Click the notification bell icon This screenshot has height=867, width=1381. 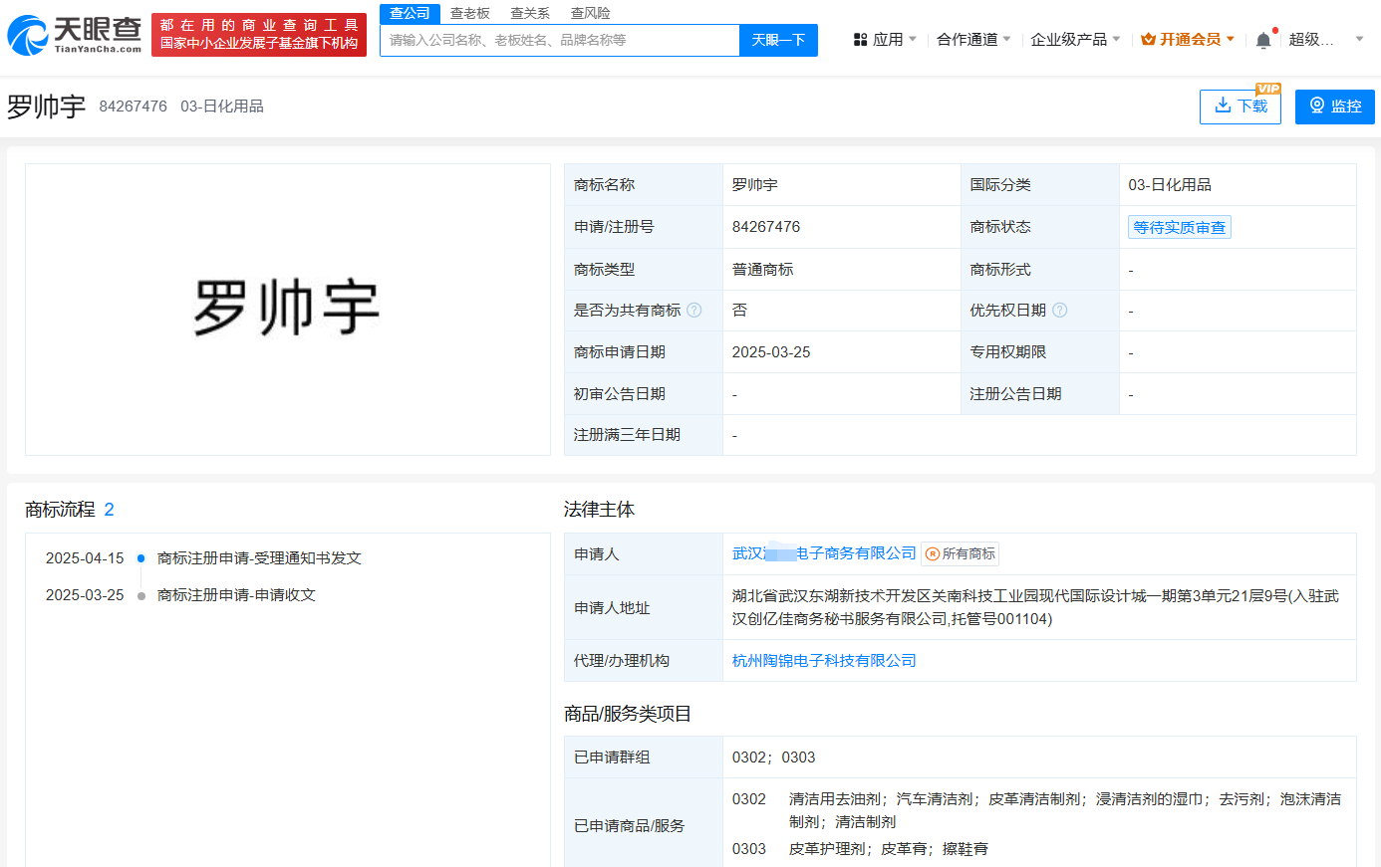[1263, 40]
